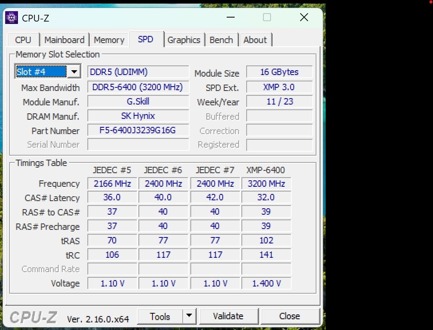Screen dimensions: 433x330
Task: Open the Mainboard tab
Action: [x=64, y=40]
